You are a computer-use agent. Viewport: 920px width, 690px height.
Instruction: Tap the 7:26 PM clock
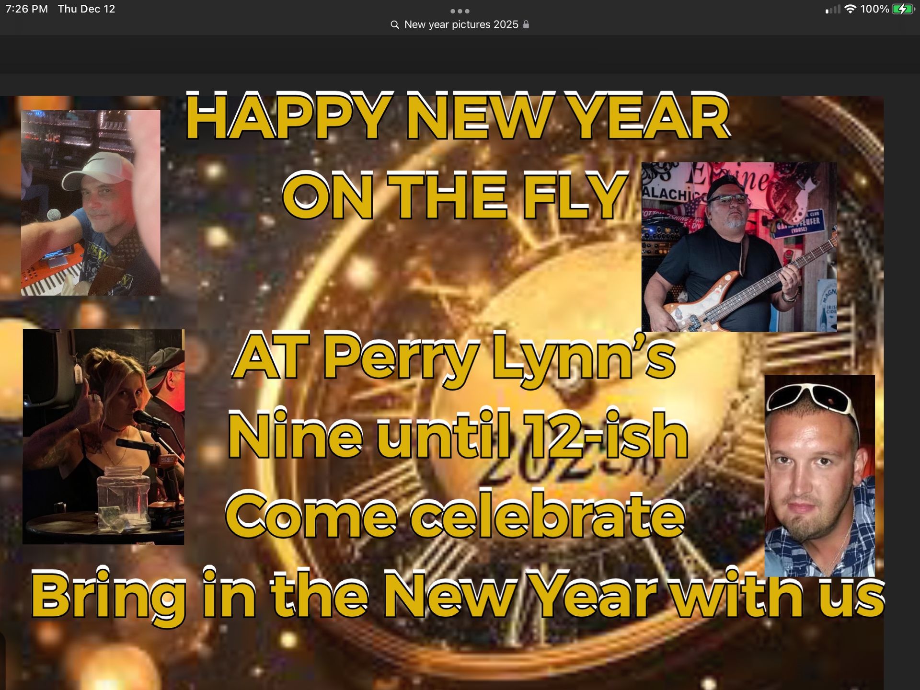27,9
